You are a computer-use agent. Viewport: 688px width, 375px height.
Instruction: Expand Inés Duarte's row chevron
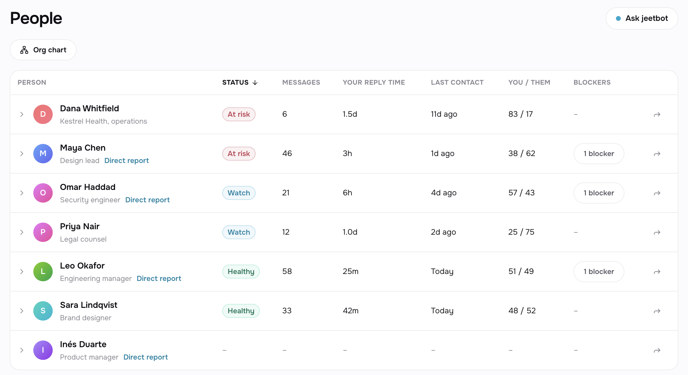tap(22, 350)
